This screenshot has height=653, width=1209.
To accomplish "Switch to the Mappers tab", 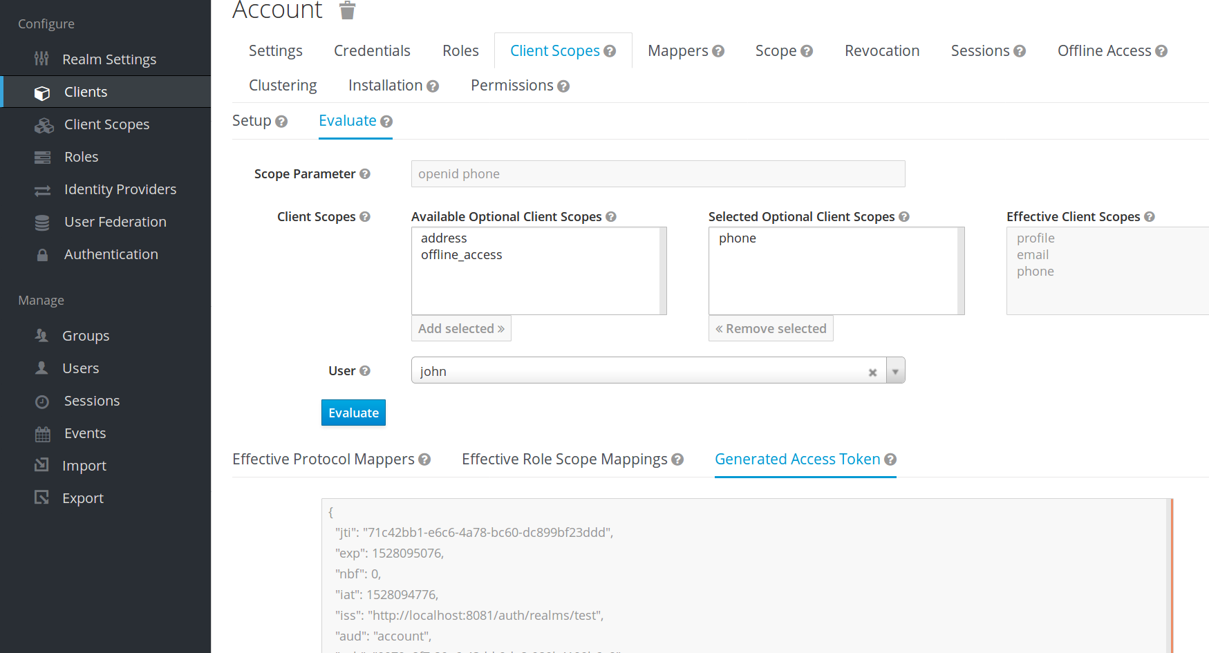I will (x=677, y=51).
